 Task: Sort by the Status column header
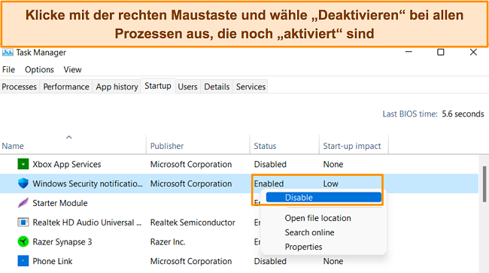265,146
